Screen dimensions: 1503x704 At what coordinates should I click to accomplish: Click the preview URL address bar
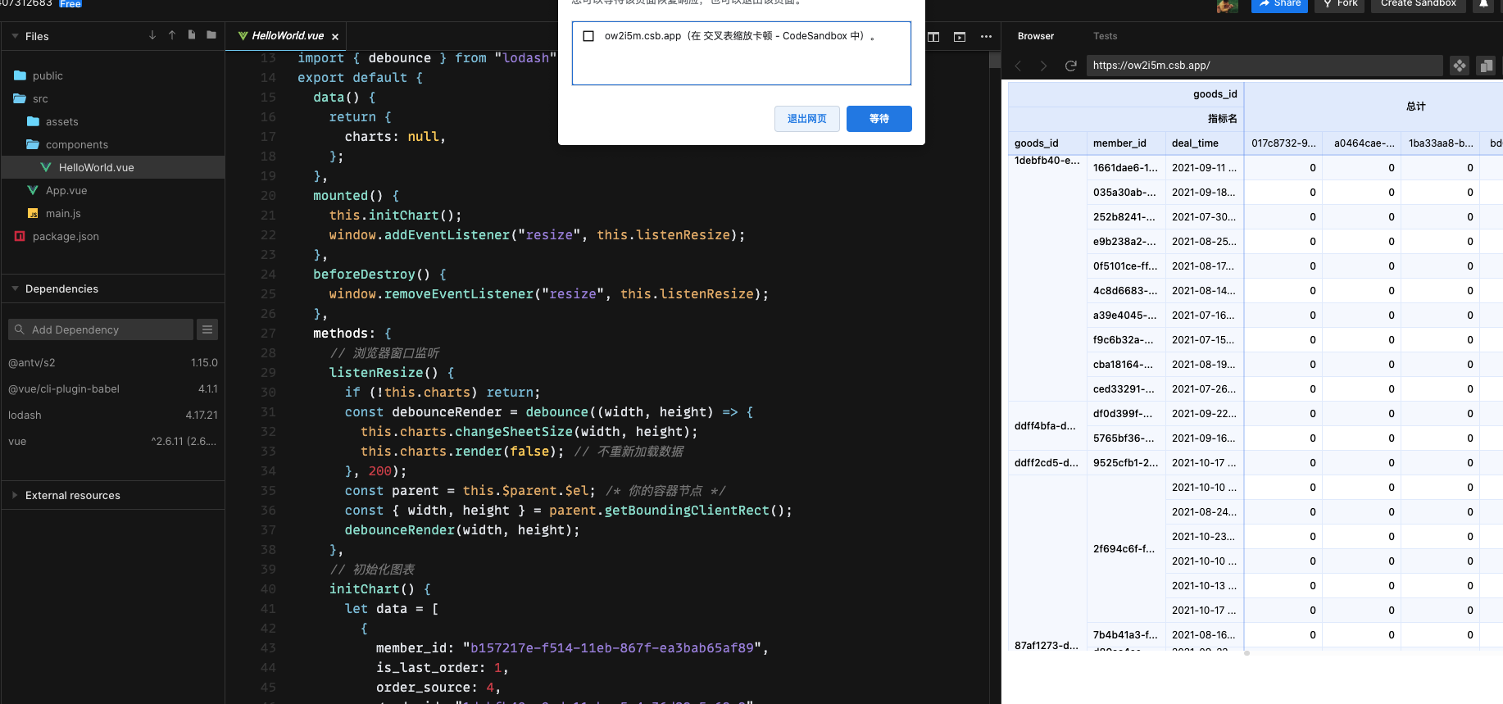click(x=1265, y=66)
